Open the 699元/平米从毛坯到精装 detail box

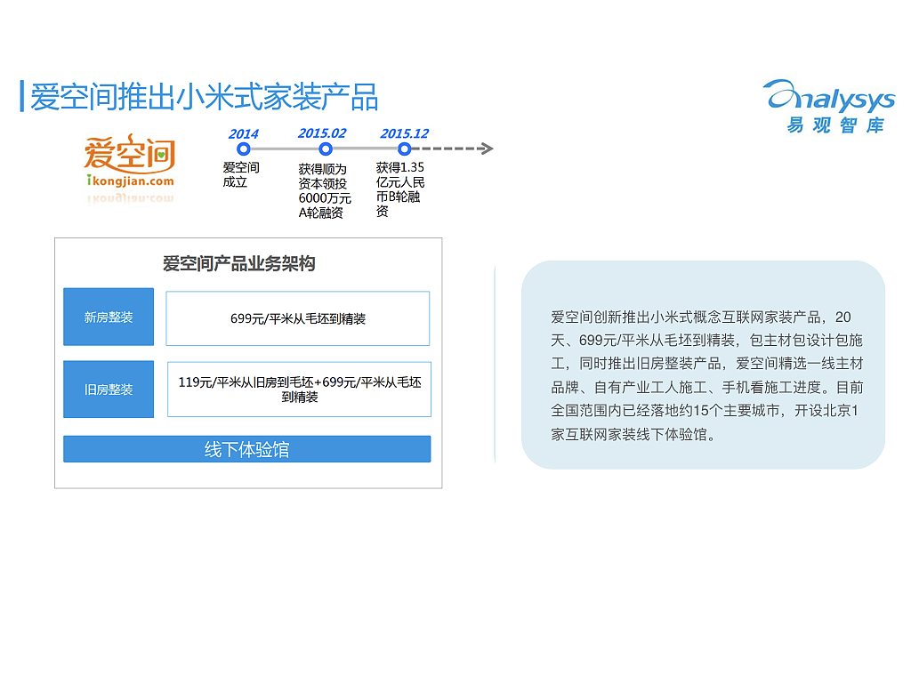pyautogui.click(x=298, y=318)
